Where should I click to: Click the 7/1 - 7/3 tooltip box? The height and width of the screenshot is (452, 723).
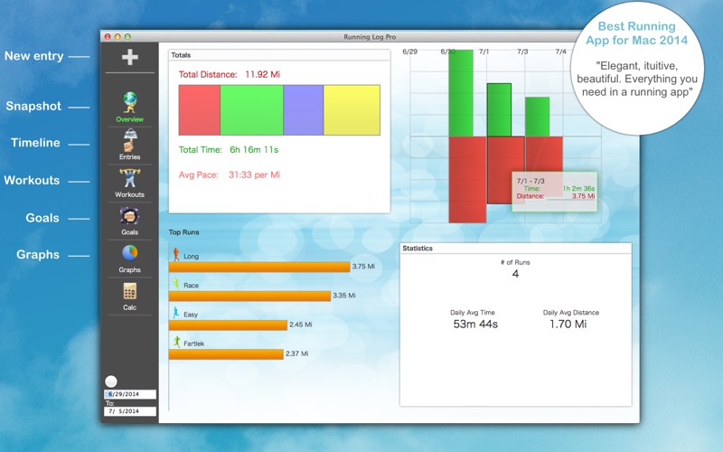pyautogui.click(x=555, y=192)
